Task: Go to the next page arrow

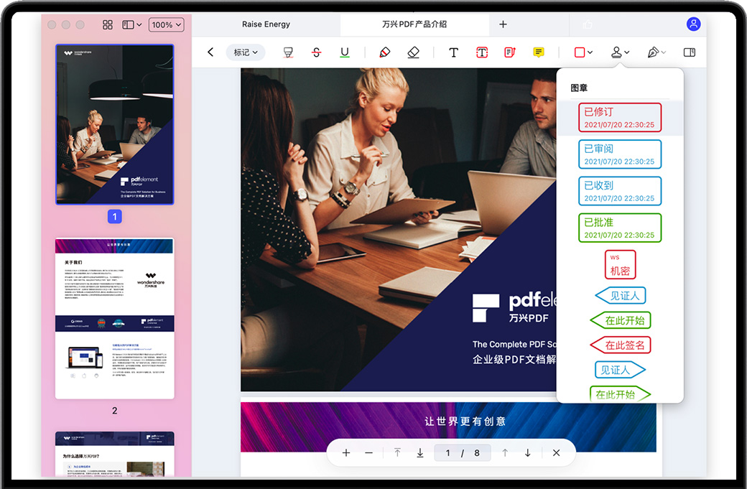Action: click(527, 453)
